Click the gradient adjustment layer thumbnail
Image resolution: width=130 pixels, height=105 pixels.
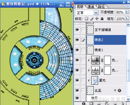pyautogui.click(x=95, y=60)
